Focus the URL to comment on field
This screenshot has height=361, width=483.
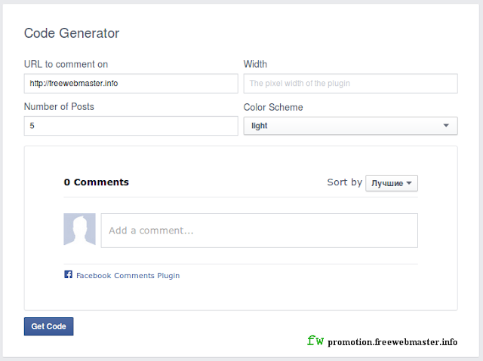click(x=131, y=84)
